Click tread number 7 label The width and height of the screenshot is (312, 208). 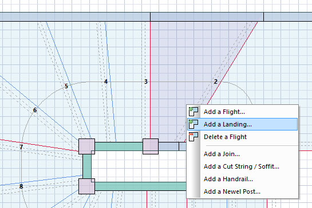pyautogui.click(x=21, y=147)
